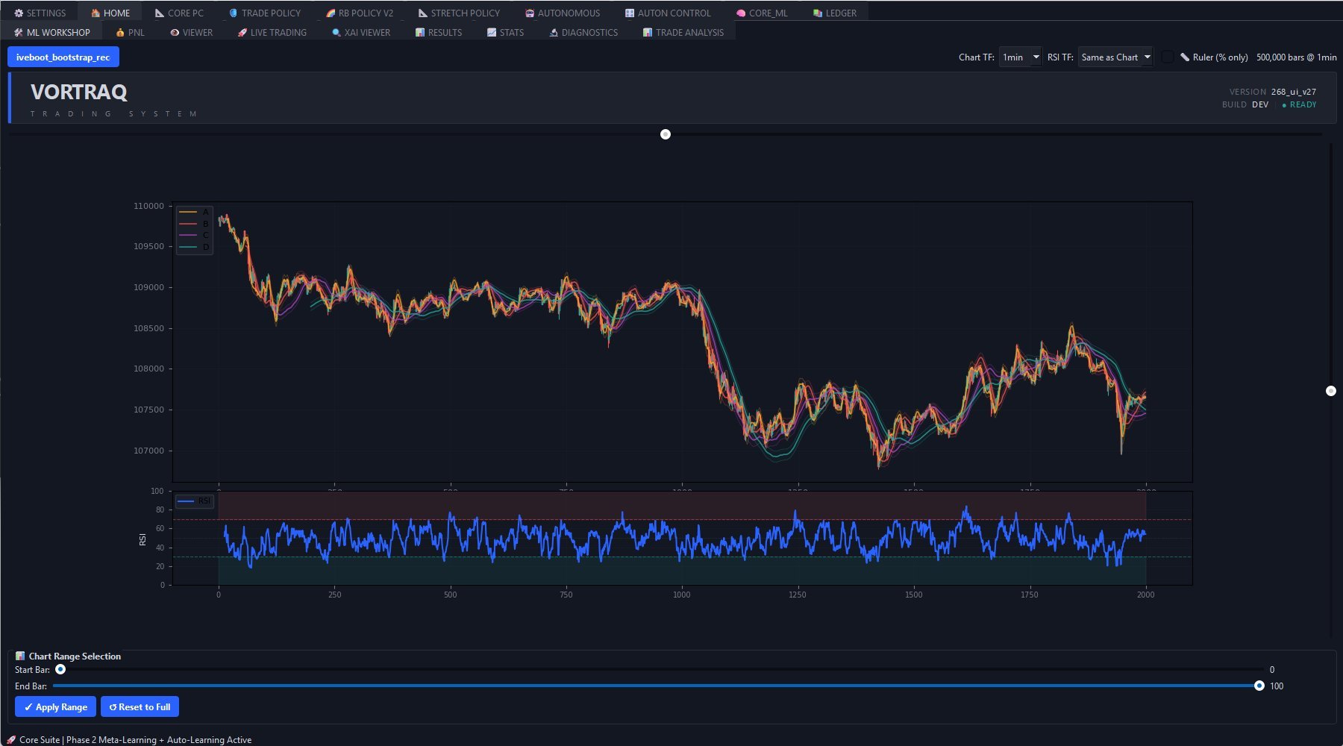Click the horizontal slider handle above the chart
Screen dimensions: 1343x746
point(666,134)
